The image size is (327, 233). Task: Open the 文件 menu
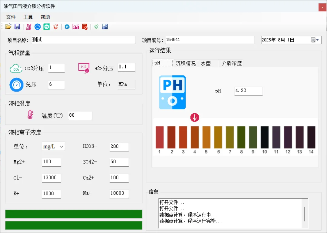pyautogui.click(x=11, y=17)
